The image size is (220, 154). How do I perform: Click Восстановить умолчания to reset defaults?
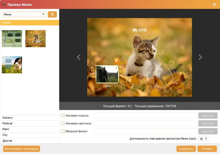click(x=21, y=148)
